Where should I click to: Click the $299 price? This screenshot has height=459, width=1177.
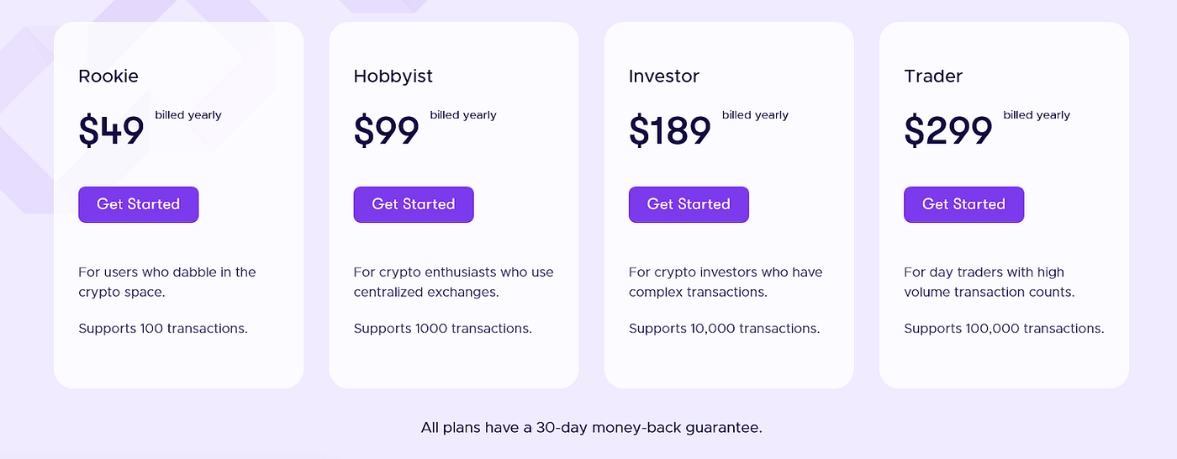tap(948, 131)
